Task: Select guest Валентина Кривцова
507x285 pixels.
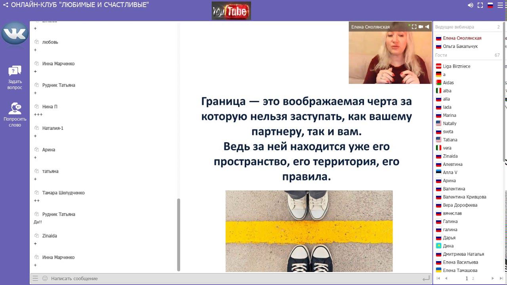Action: (x=465, y=197)
